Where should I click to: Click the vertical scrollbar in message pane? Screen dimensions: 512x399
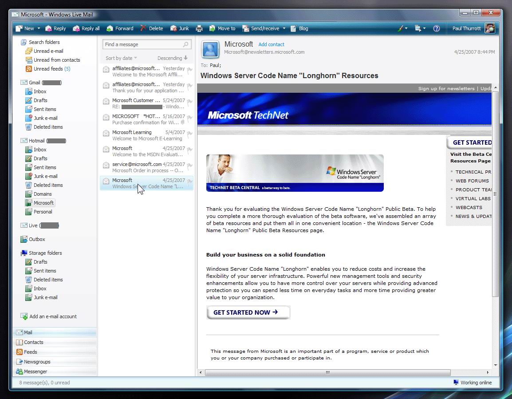(x=495, y=194)
